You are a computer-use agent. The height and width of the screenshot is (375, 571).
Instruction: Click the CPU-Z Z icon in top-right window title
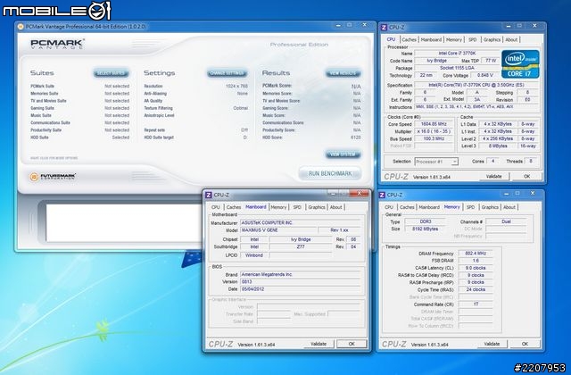[384, 28]
